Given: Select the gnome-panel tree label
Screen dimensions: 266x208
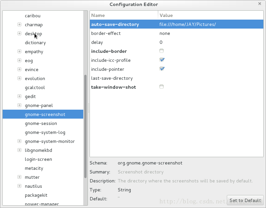Looking at the screenshot, I should point(39,106).
